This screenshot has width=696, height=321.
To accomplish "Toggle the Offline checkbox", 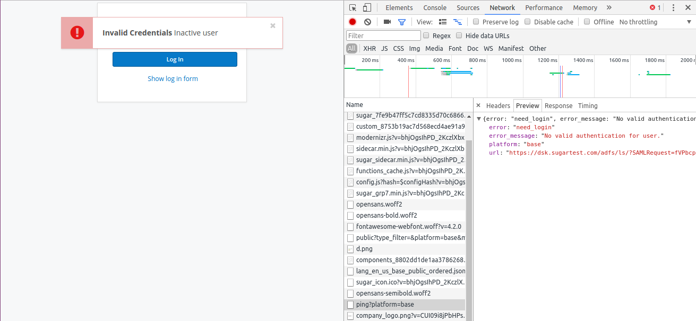I will point(587,22).
